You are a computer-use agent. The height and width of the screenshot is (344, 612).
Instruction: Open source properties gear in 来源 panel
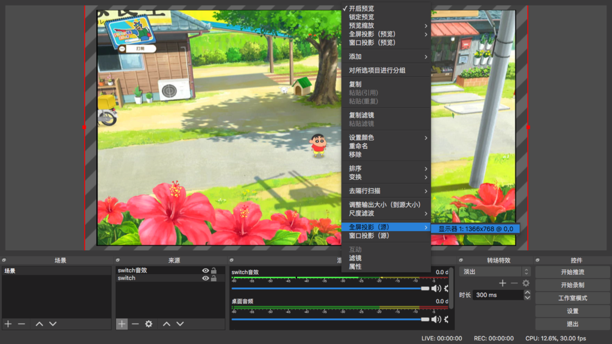click(x=149, y=324)
